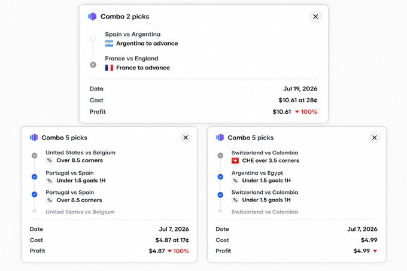Select the 'Argentina to advance' pick
This screenshot has width=407, height=271.
click(x=147, y=44)
